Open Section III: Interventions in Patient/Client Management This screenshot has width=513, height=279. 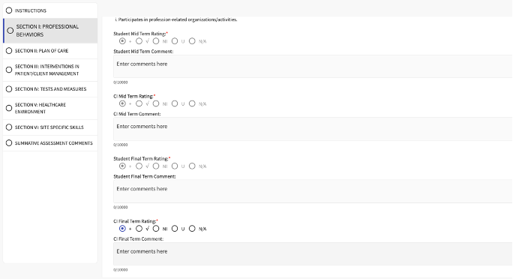(50, 70)
